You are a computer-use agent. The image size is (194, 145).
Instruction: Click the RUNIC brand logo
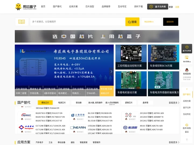[26, 115]
